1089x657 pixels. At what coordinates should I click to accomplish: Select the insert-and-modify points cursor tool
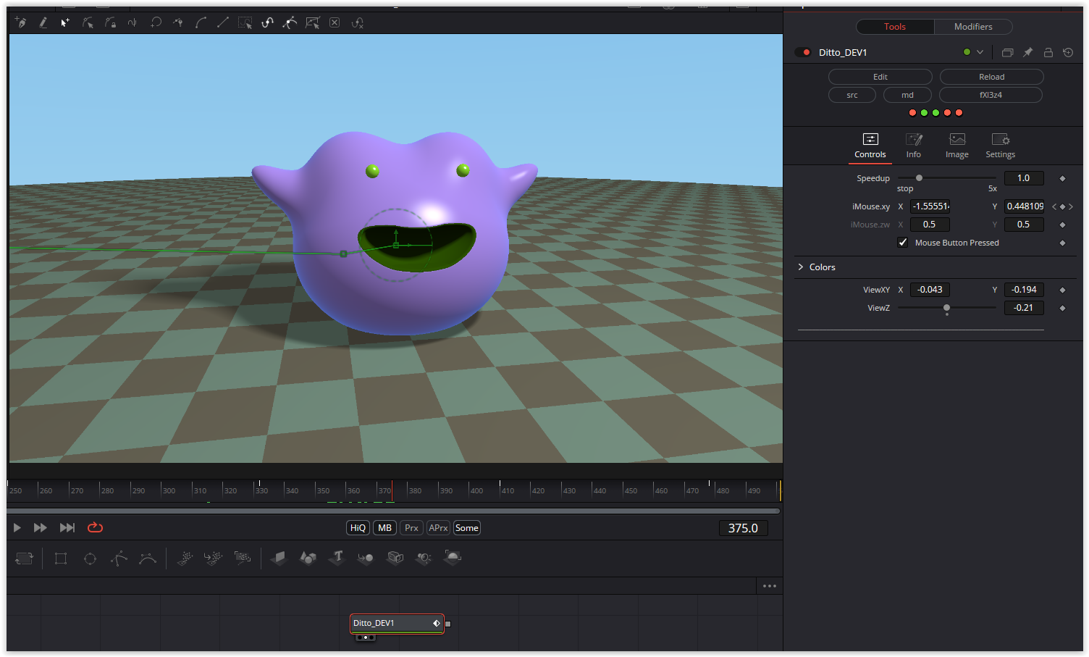(x=65, y=23)
